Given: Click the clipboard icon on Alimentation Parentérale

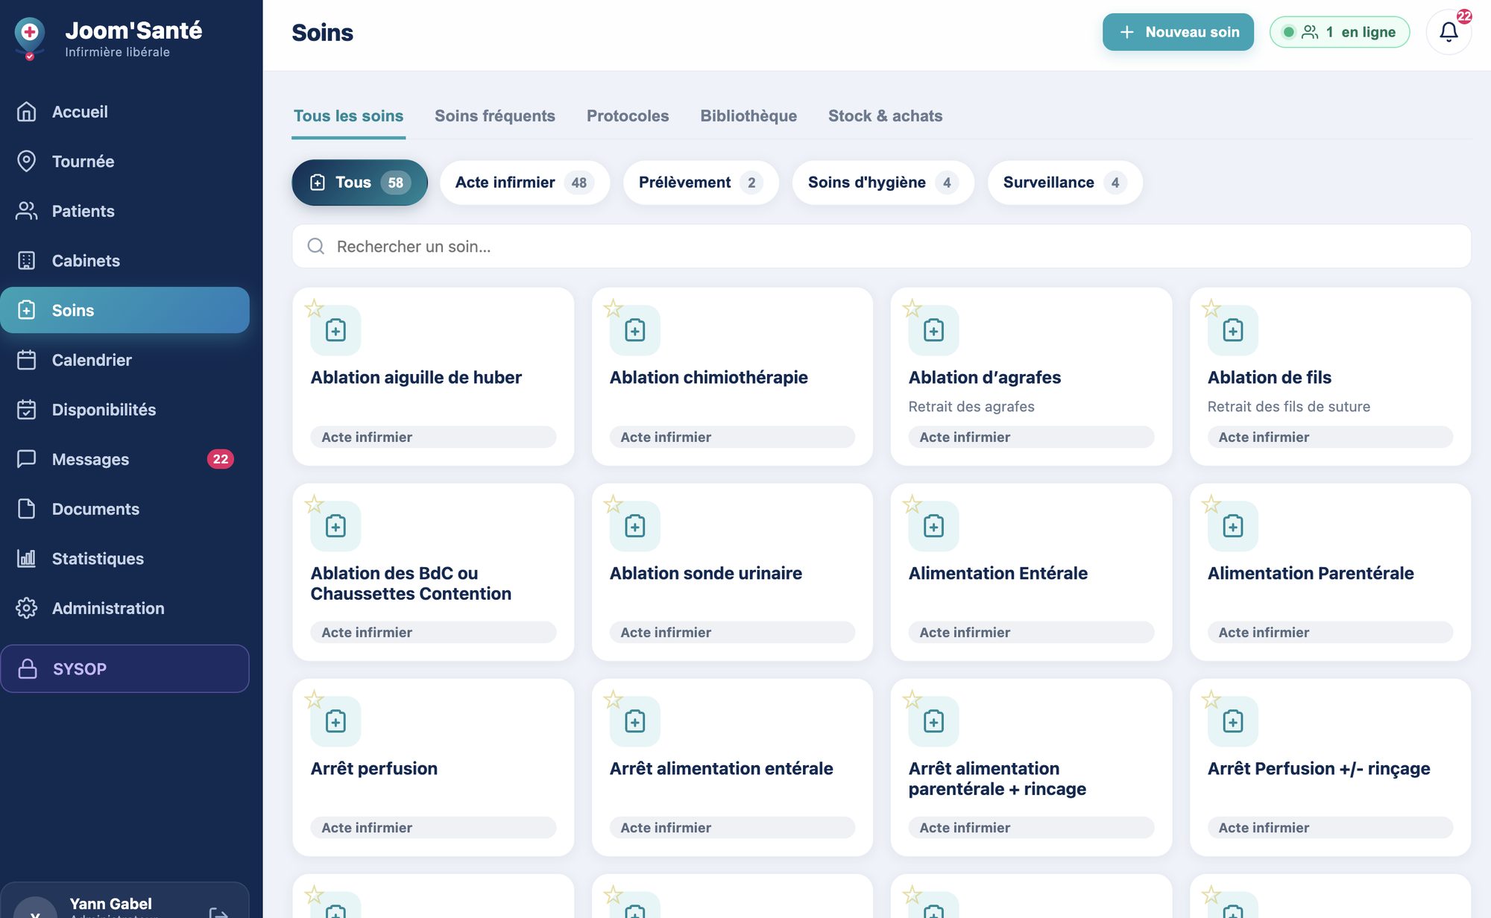Looking at the screenshot, I should pyautogui.click(x=1233, y=526).
